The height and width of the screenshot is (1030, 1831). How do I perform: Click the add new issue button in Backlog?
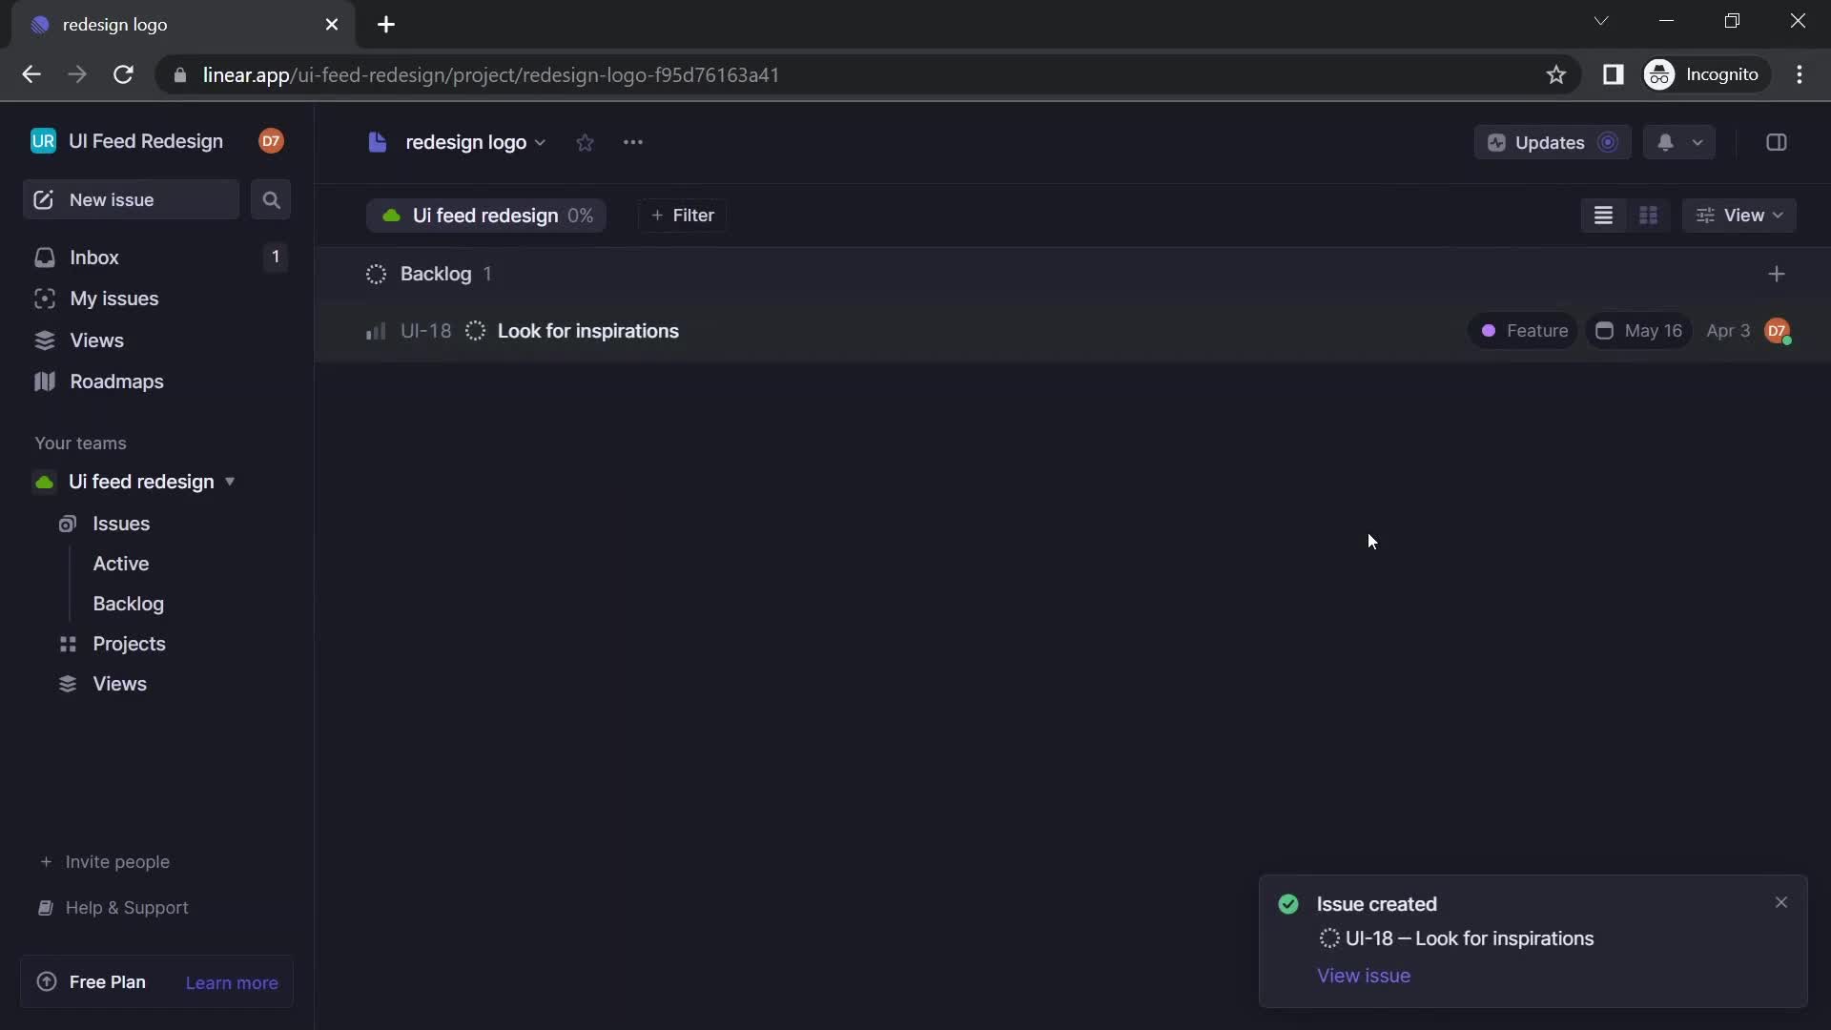1777,273
